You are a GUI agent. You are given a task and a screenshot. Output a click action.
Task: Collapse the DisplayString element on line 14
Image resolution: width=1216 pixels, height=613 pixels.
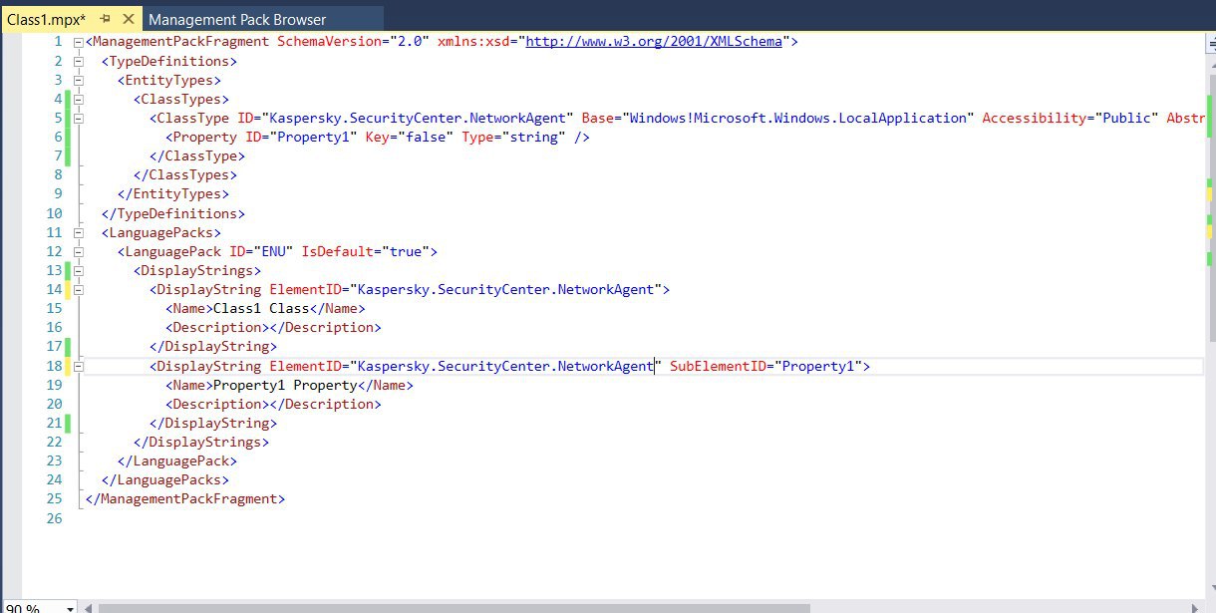(79, 290)
